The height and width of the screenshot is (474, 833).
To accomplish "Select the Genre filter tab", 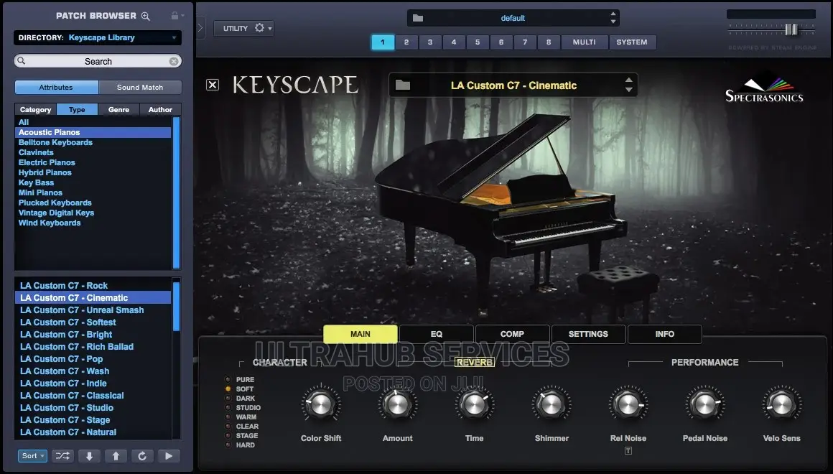I will tap(118, 109).
